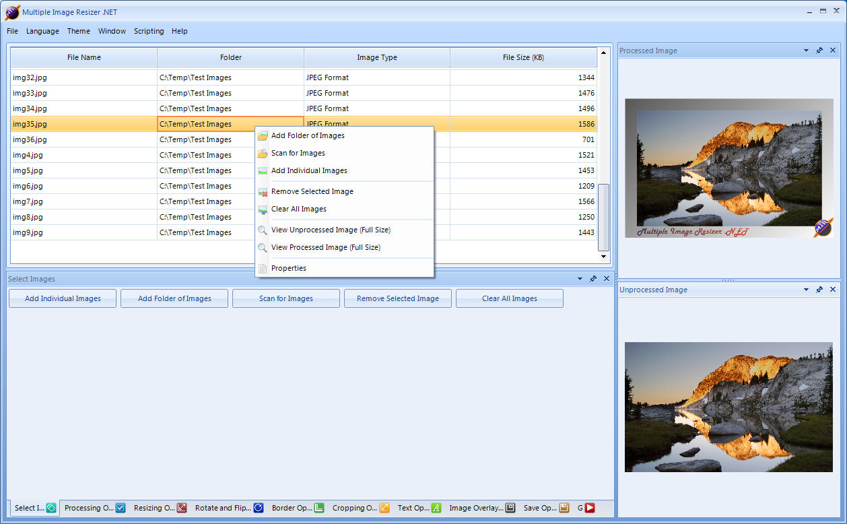Open the File menu
The width and height of the screenshot is (847, 524).
[12, 31]
